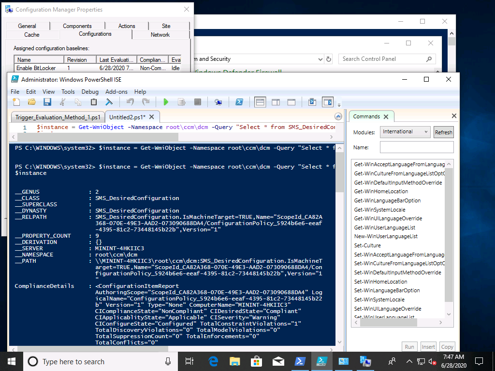Open Microsoft Store from the taskbar
This screenshot has width=495, height=371.
pyautogui.click(x=256, y=361)
